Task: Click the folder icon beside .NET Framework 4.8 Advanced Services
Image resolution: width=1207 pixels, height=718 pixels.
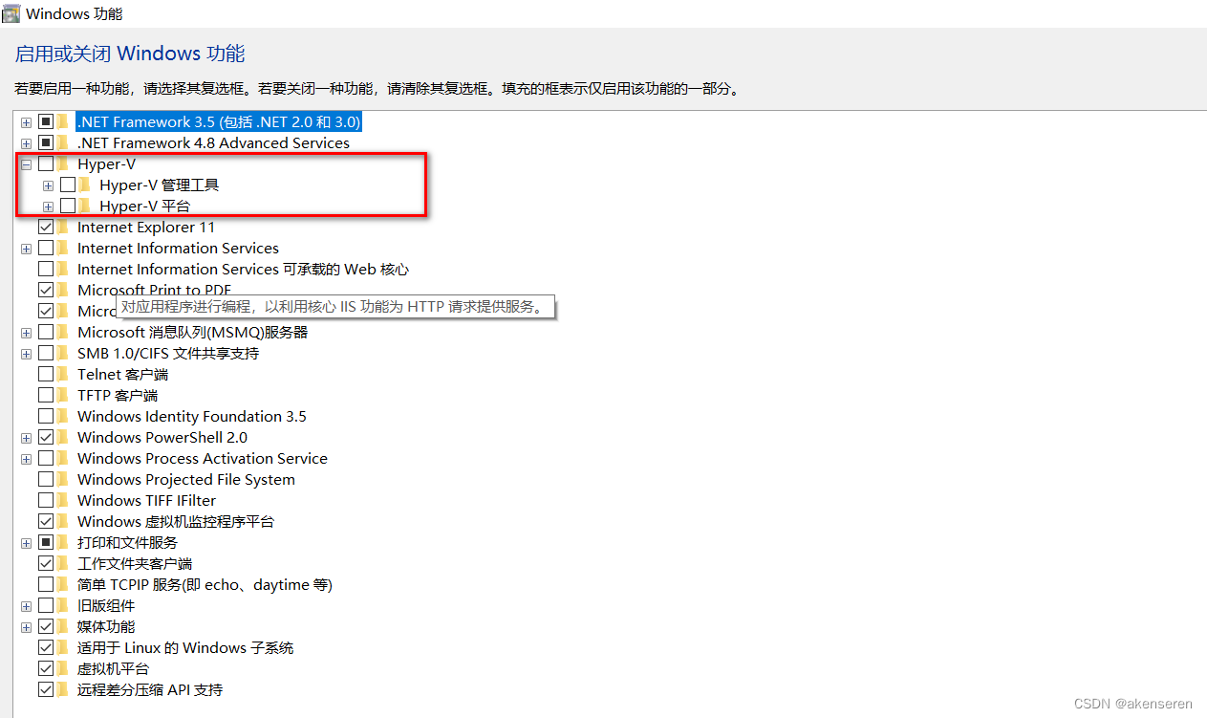Action: tap(63, 143)
